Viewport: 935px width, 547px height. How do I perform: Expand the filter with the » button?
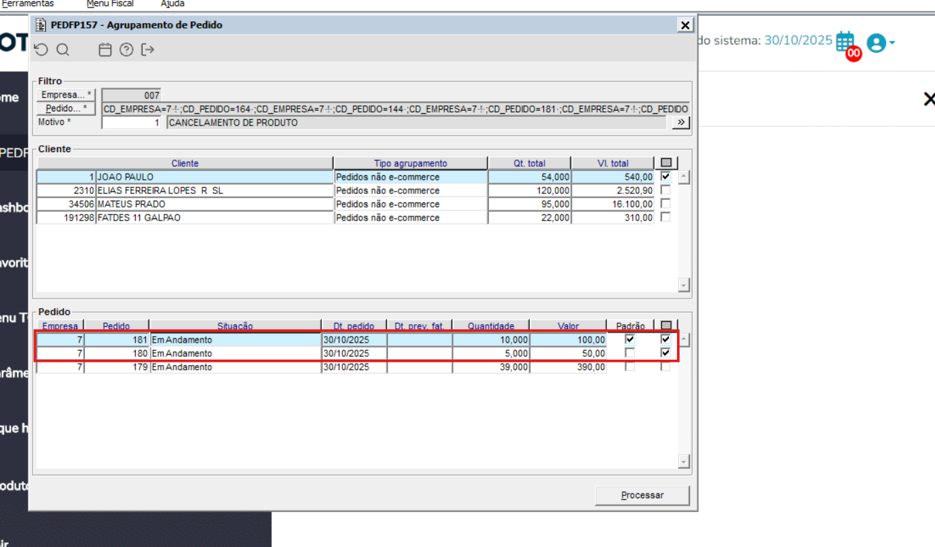[x=680, y=122]
